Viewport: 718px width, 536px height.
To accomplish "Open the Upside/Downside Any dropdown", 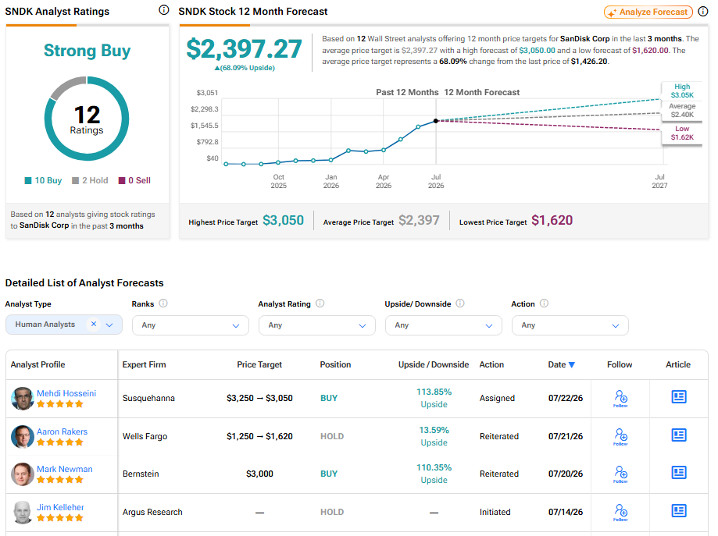I will pyautogui.click(x=444, y=325).
